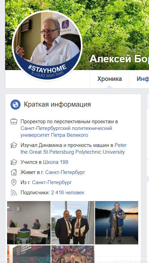Image resolution: width=149 pixels, height=263 pixels.
Task: Click the location pin icon beside Из г.
Action: 14,182
